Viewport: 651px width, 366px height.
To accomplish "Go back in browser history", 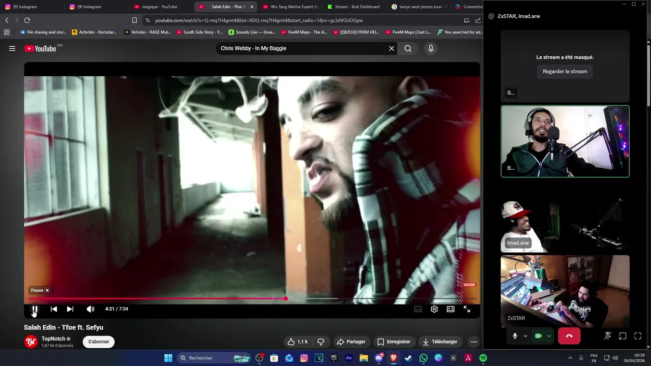I will [x=7, y=20].
